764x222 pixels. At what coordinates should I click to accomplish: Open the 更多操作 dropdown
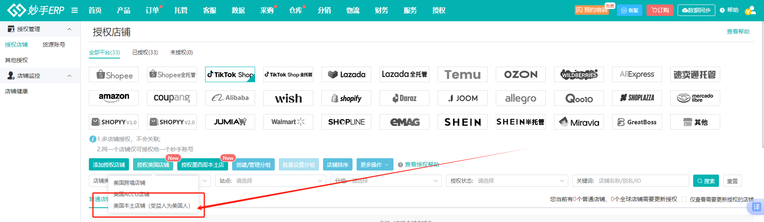[x=375, y=164]
